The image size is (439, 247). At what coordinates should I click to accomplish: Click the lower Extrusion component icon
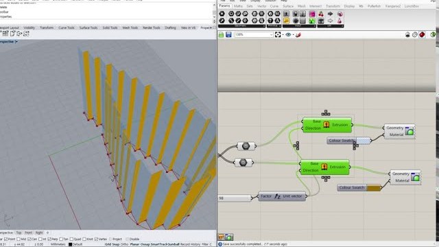[324, 167]
